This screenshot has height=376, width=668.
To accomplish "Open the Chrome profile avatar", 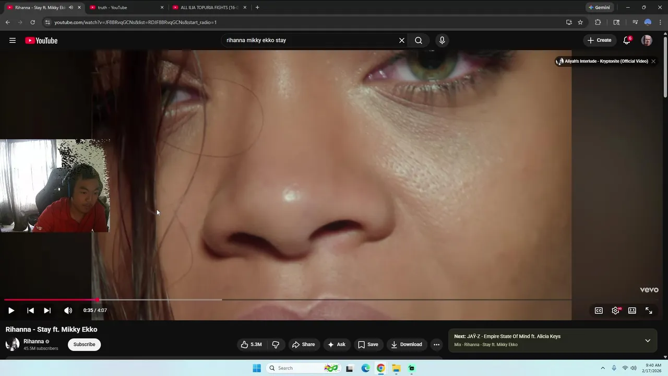I will click(x=648, y=22).
